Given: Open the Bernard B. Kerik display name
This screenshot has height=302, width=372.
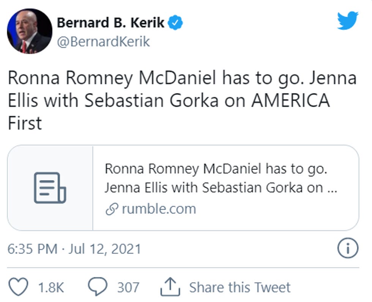Looking at the screenshot, I should pyautogui.click(x=111, y=23).
